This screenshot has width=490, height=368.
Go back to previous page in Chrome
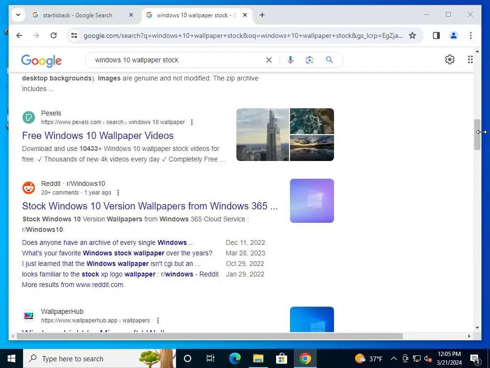click(x=19, y=35)
